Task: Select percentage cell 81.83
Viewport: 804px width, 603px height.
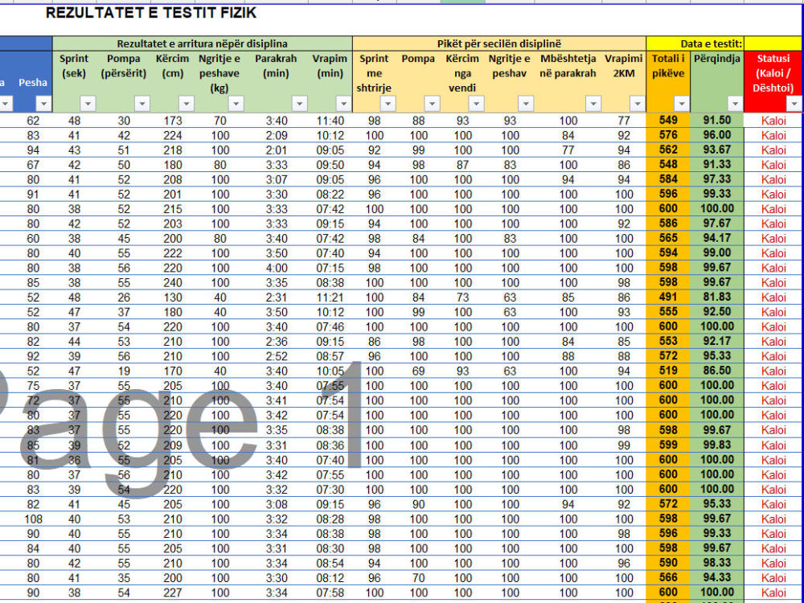Action: (x=717, y=297)
